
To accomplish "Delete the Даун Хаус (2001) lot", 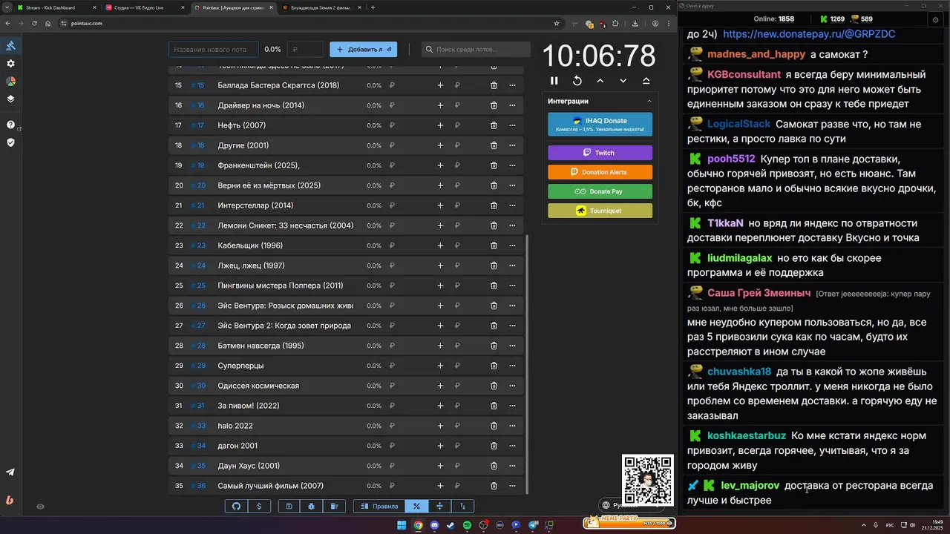I will pyautogui.click(x=494, y=466).
